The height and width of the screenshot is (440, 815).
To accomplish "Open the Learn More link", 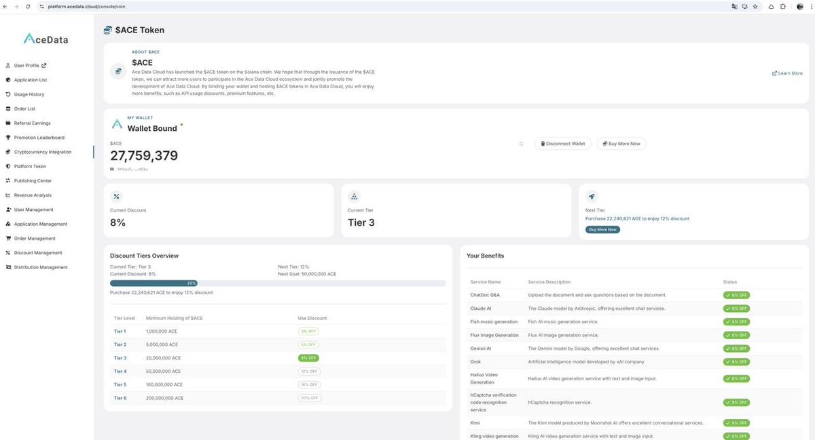I will coord(787,73).
